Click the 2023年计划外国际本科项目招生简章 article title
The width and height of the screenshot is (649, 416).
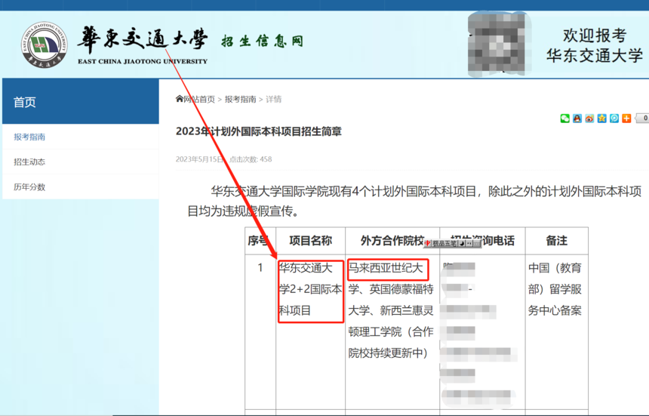(x=259, y=131)
